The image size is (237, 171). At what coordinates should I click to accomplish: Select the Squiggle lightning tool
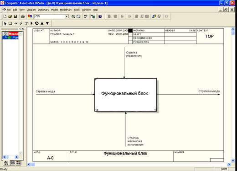point(21,23)
